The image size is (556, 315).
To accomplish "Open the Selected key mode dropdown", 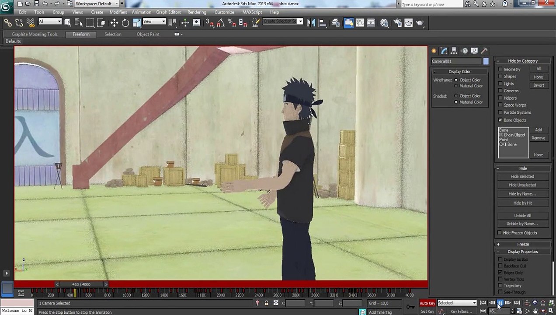I will [x=457, y=303].
